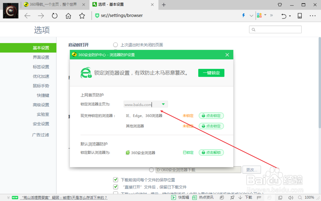Image resolution: width=321 pixels, height=201 pixels.
Task: Click the IE mode icon in status bar
Action: coord(269,197)
